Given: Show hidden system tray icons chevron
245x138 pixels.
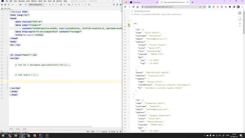Looking at the screenshot, I should [204, 135].
